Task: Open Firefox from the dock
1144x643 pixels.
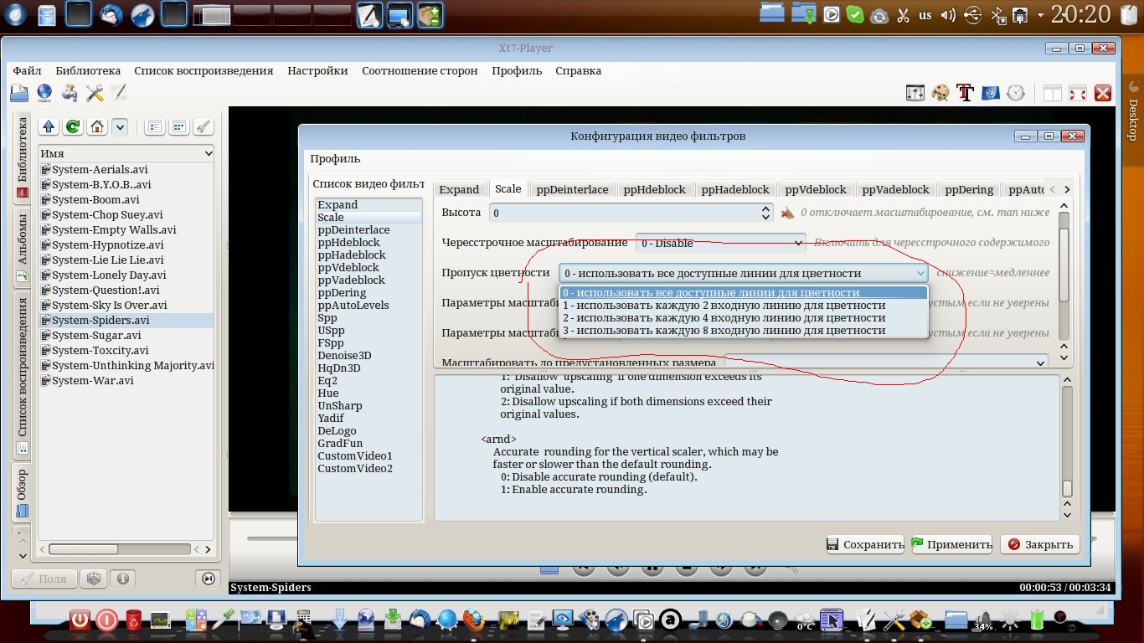Action: tap(475, 620)
